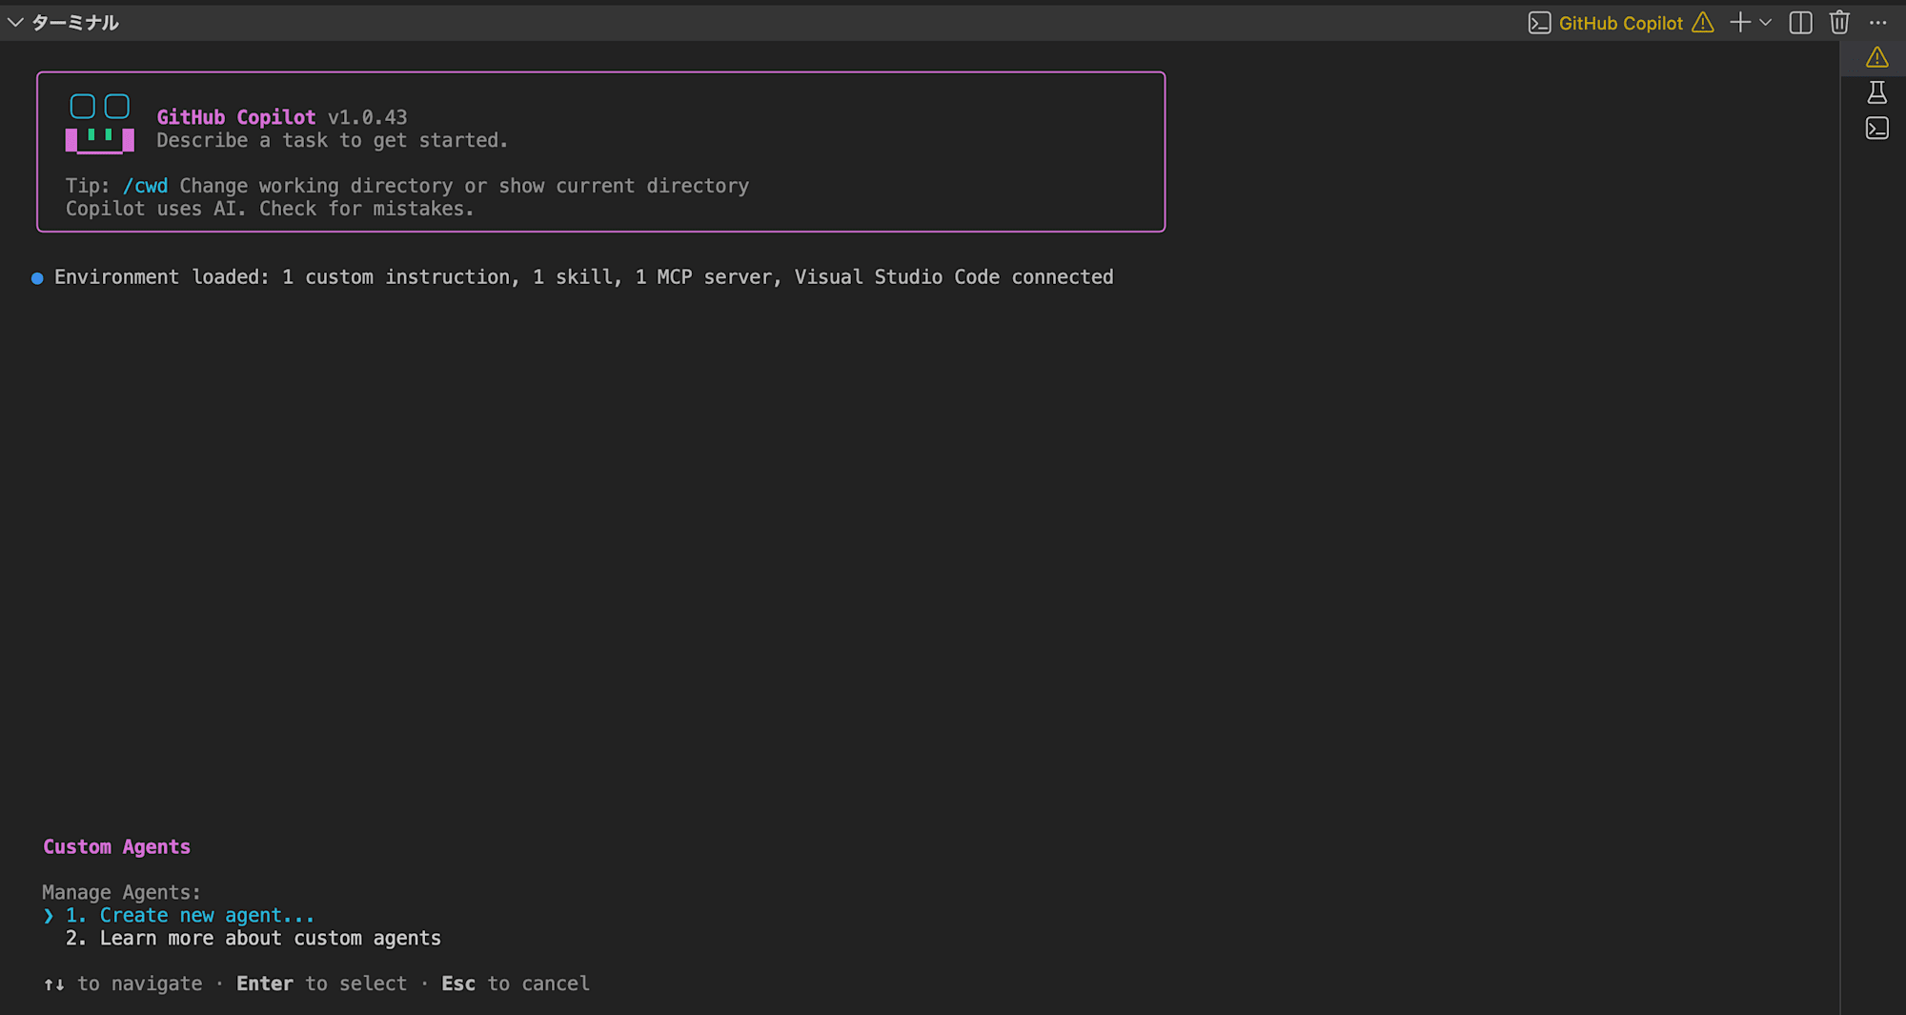Image resolution: width=1906 pixels, height=1015 pixels.
Task: Kill the terminal with the trash icon
Action: [1839, 23]
